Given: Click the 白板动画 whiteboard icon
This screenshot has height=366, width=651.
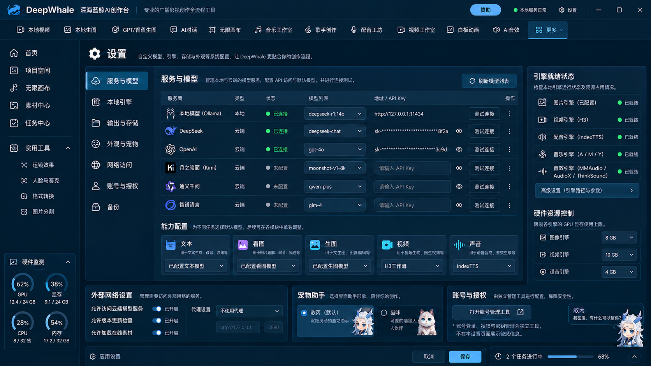Looking at the screenshot, I should pyautogui.click(x=450, y=30).
